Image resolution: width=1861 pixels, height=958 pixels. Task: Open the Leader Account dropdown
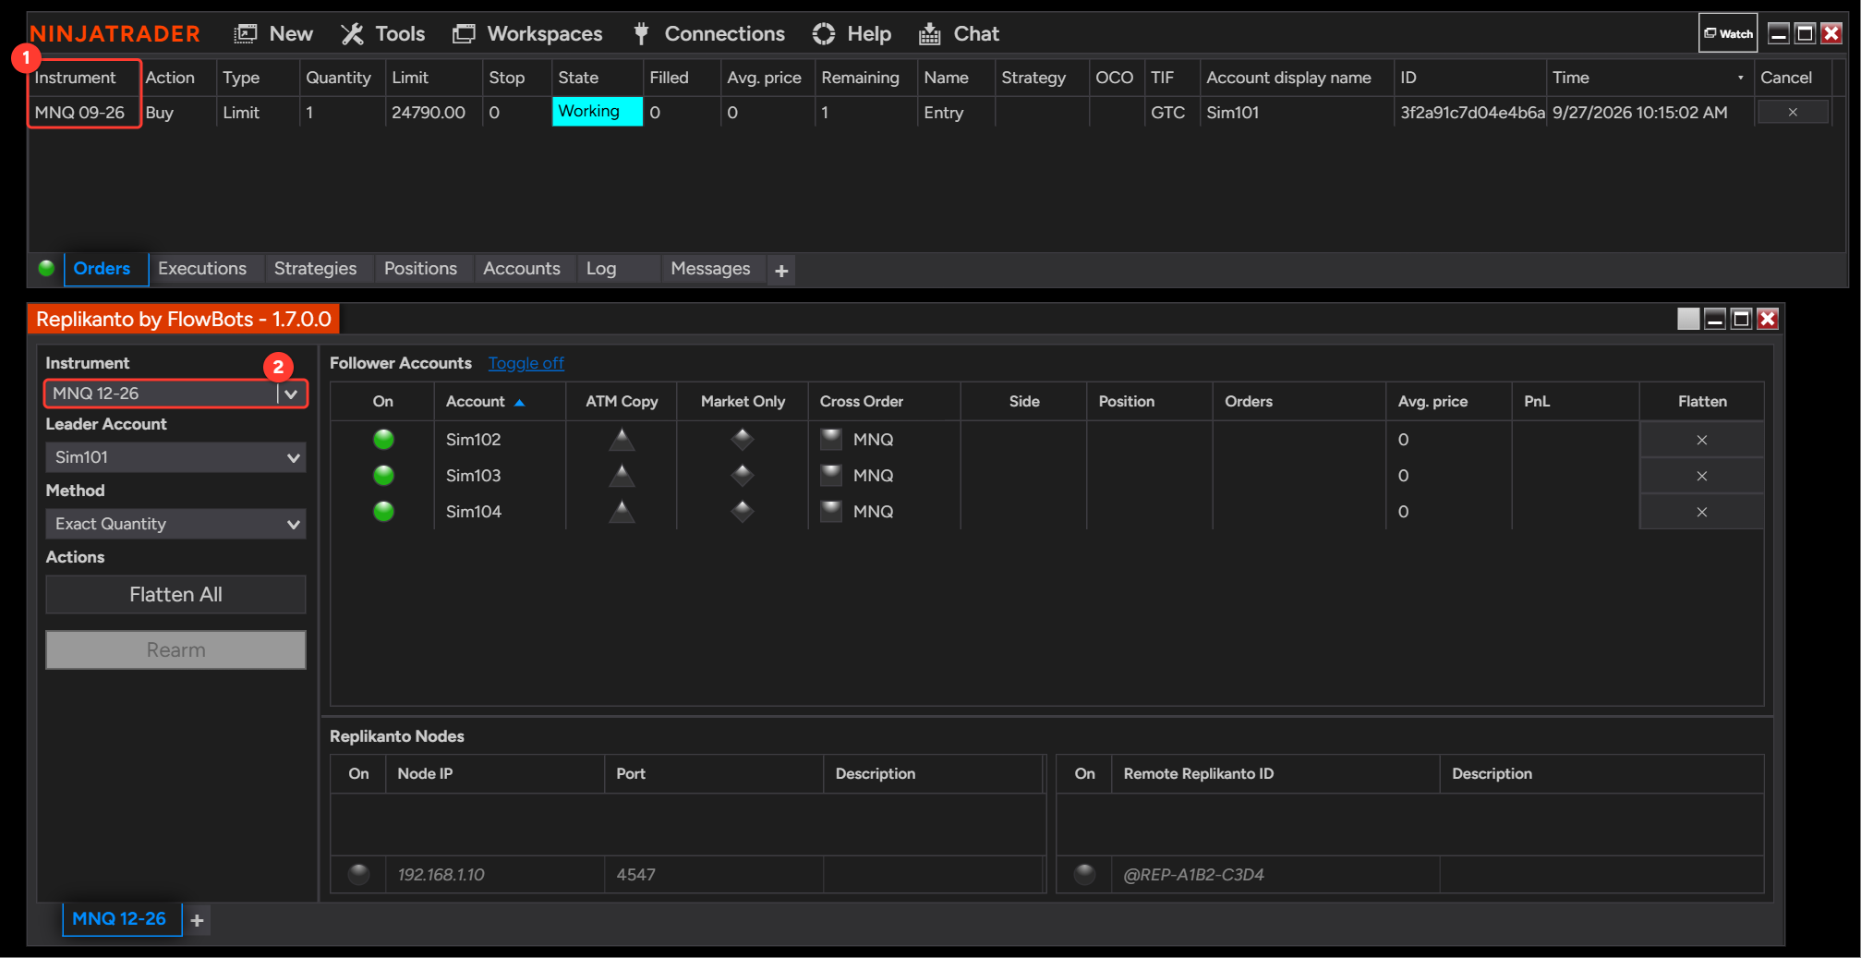coord(175,457)
